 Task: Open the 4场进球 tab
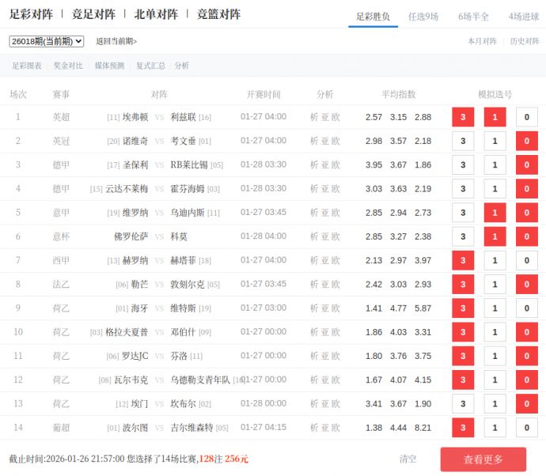[x=524, y=17]
